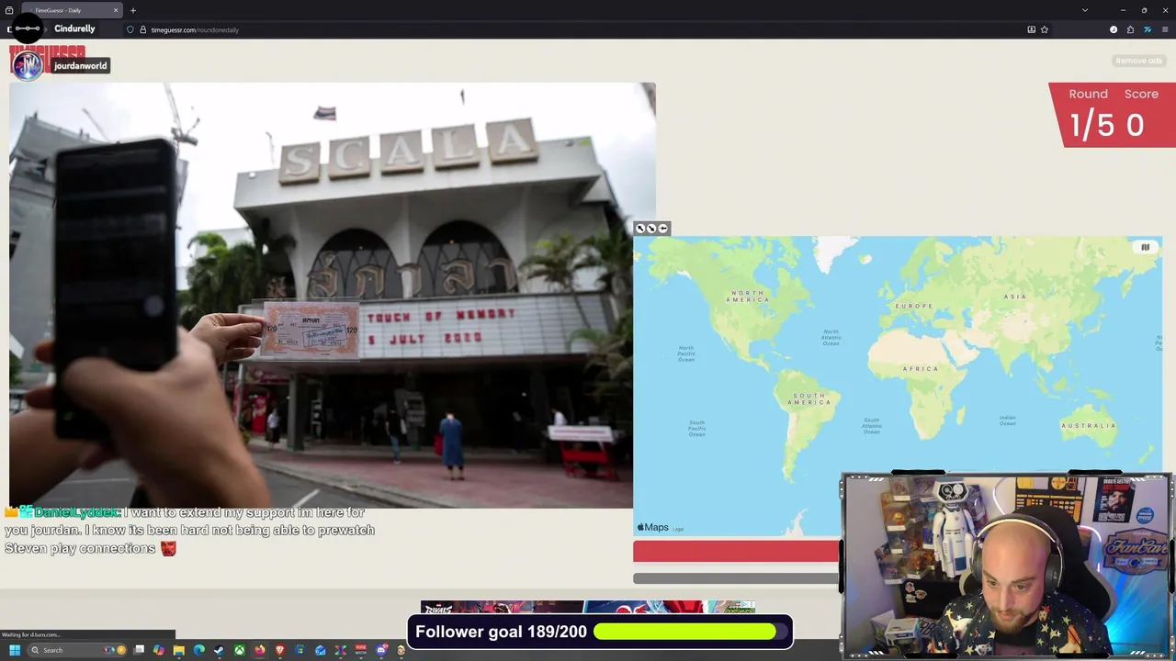This screenshot has width=1176, height=661.
Task: Open Discord from the taskbar
Action: pos(381,650)
